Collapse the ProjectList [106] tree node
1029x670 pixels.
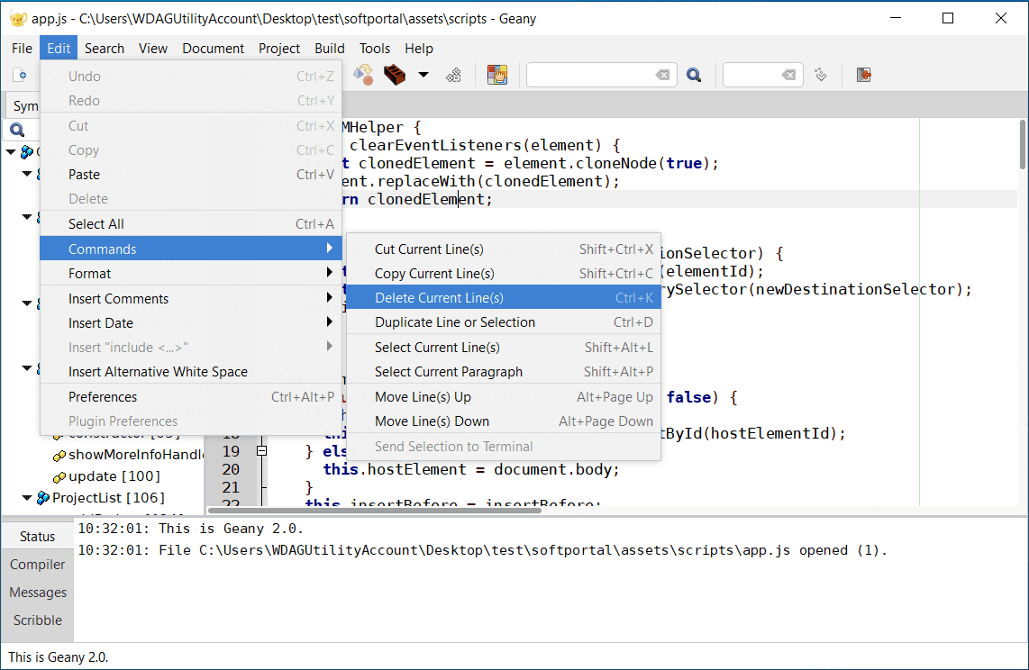(27, 498)
